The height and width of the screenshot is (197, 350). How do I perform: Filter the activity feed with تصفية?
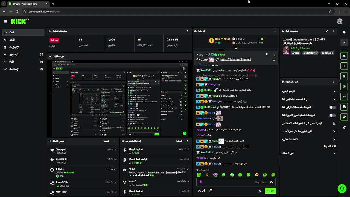tap(106, 141)
